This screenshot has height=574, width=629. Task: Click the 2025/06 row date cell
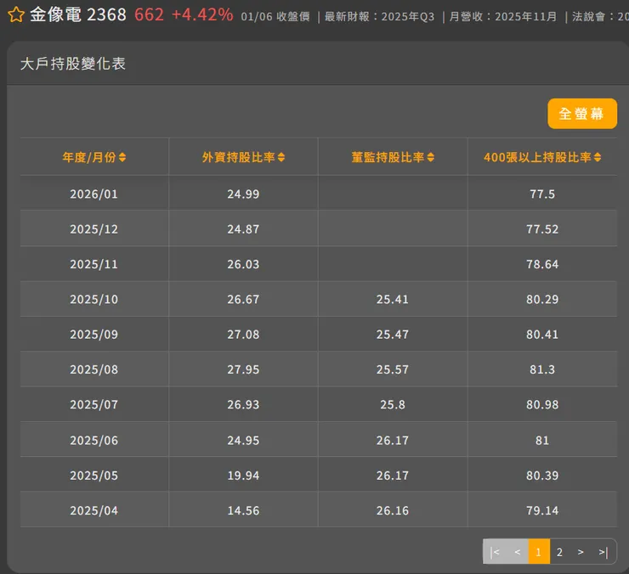(93, 441)
